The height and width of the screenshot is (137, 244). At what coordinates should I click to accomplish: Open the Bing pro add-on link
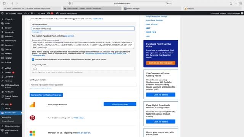(84, 133)
